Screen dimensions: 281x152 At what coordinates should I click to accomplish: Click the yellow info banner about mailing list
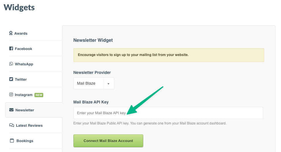[x=169, y=55]
